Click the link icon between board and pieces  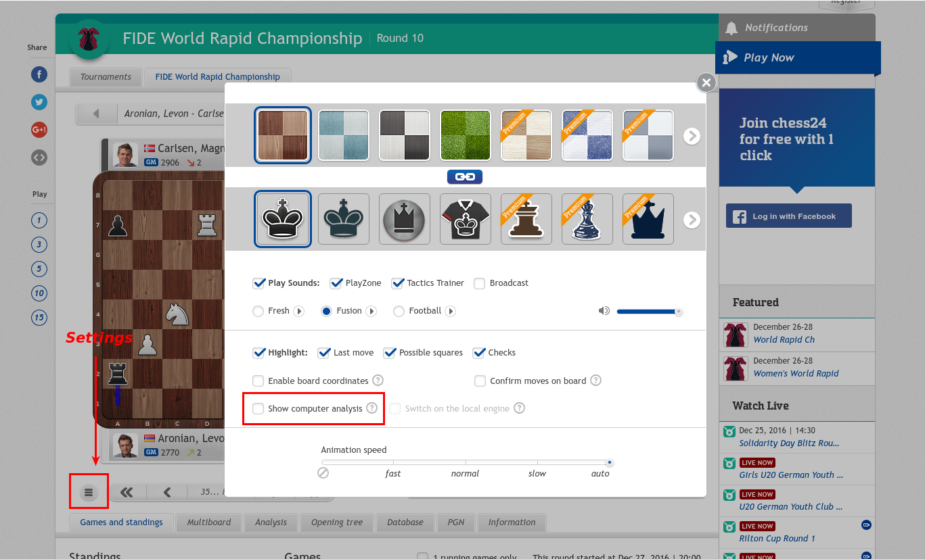point(464,176)
